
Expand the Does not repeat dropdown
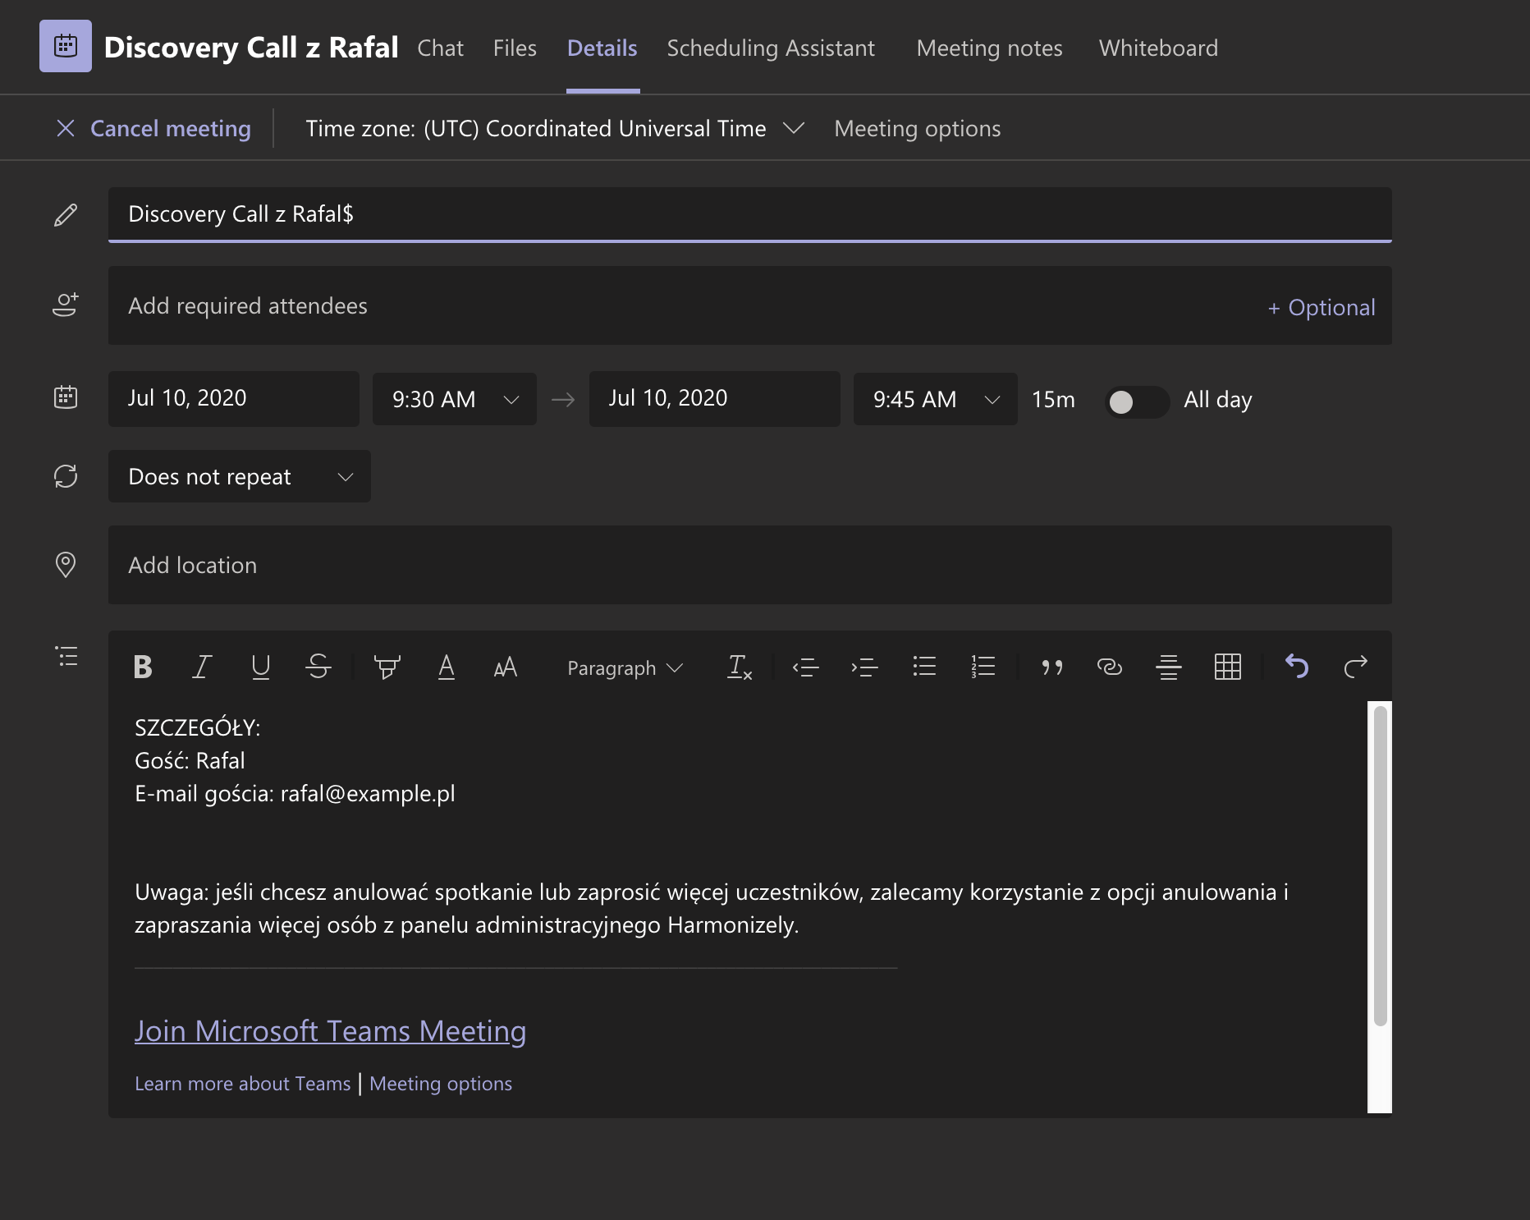(240, 476)
